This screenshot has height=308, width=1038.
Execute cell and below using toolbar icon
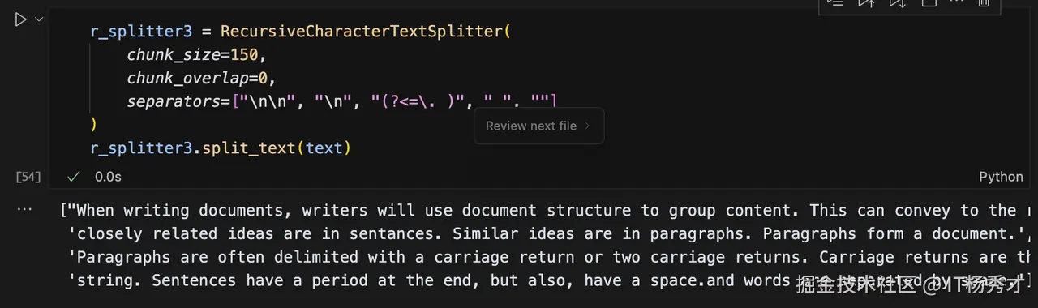[898, 3]
